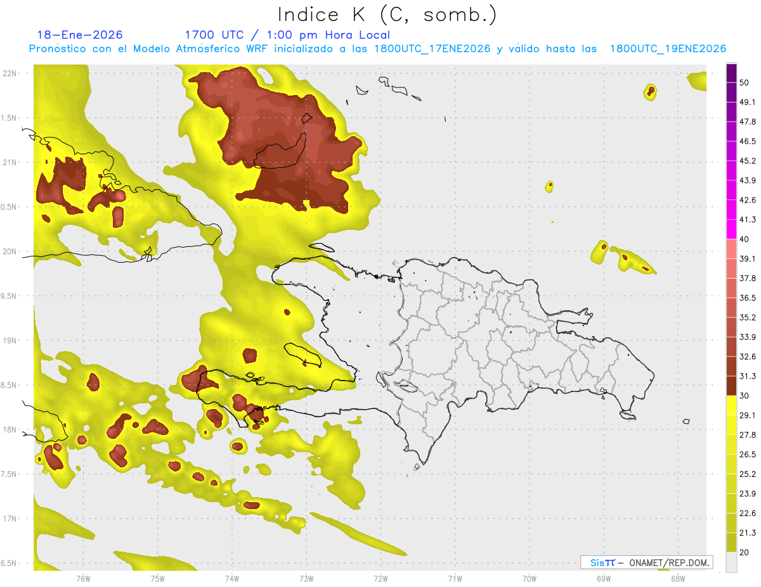Click the title 'Indice K (C, somb.)'

(x=387, y=15)
